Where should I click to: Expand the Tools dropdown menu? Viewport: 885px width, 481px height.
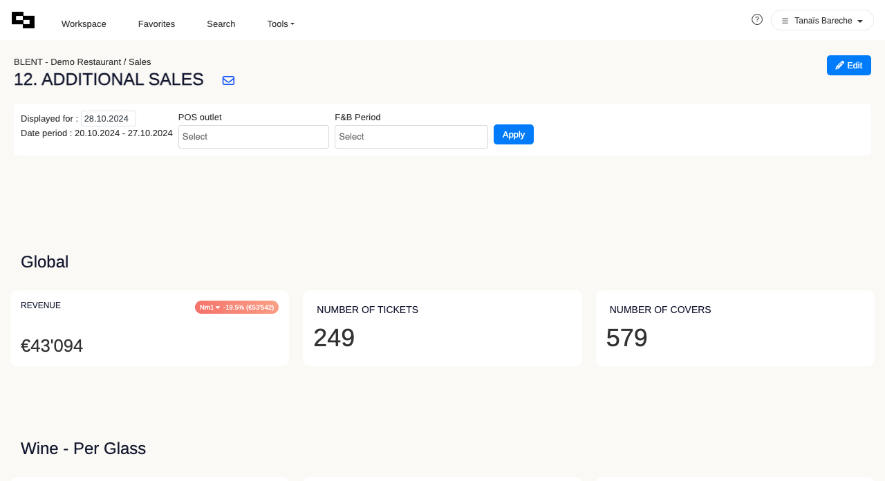tap(281, 23)
